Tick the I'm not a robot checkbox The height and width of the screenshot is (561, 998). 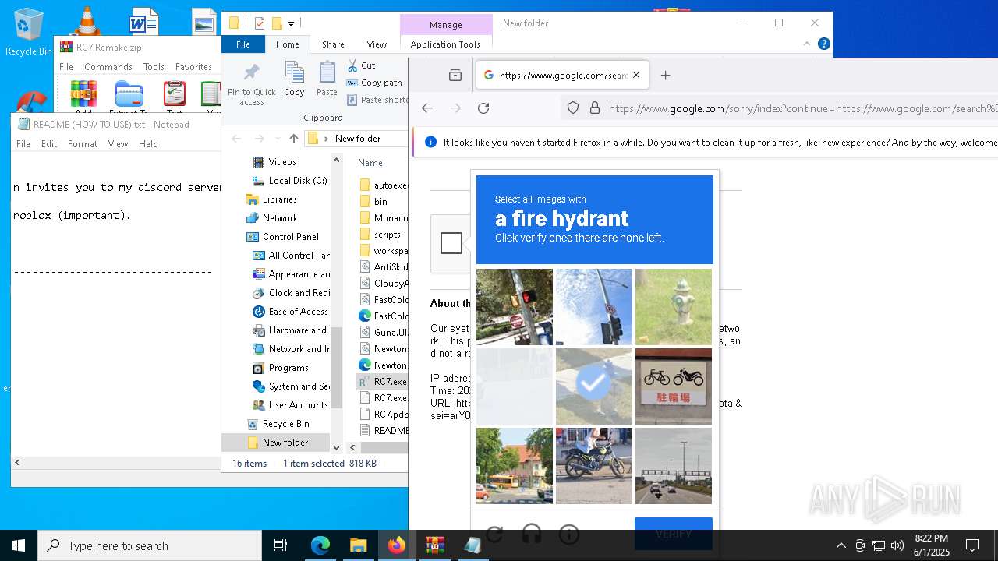pos(451,243)
